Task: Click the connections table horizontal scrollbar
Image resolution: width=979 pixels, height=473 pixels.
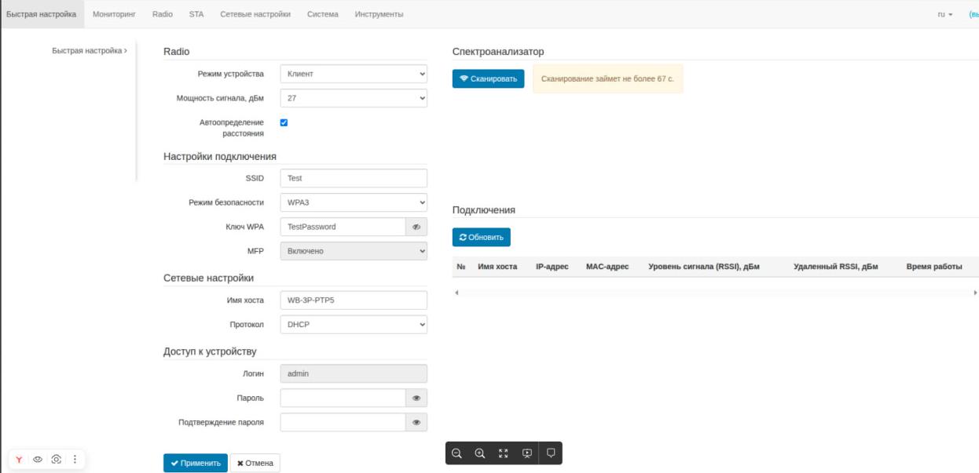Action: click(x=715, y=293)
